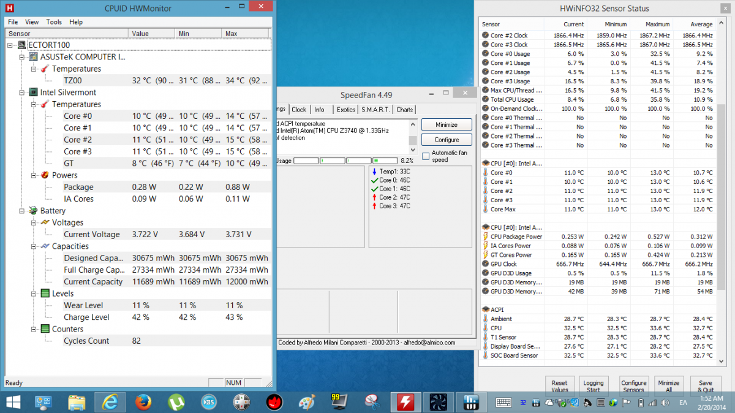Open the Windows Start button

point(13,402)
